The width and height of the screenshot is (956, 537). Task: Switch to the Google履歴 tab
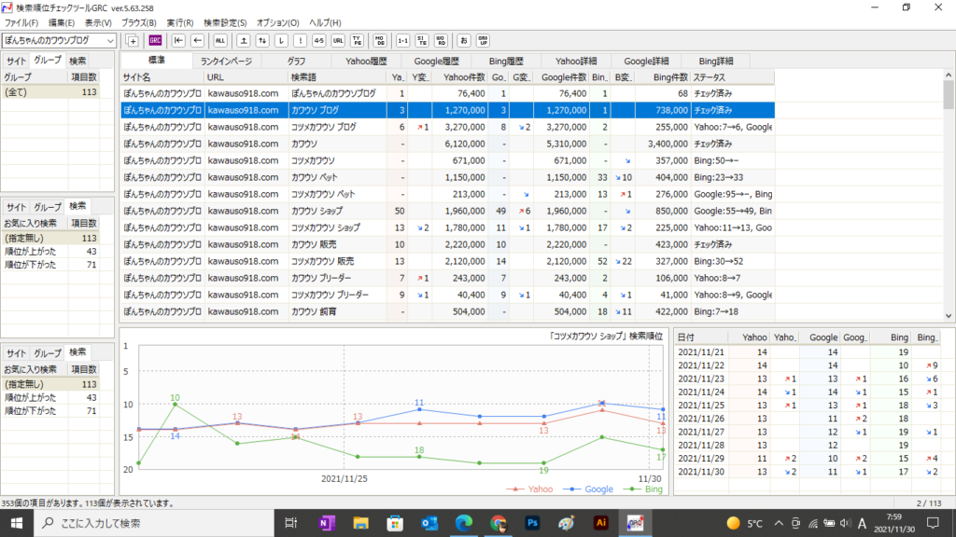tap(436, 61)
